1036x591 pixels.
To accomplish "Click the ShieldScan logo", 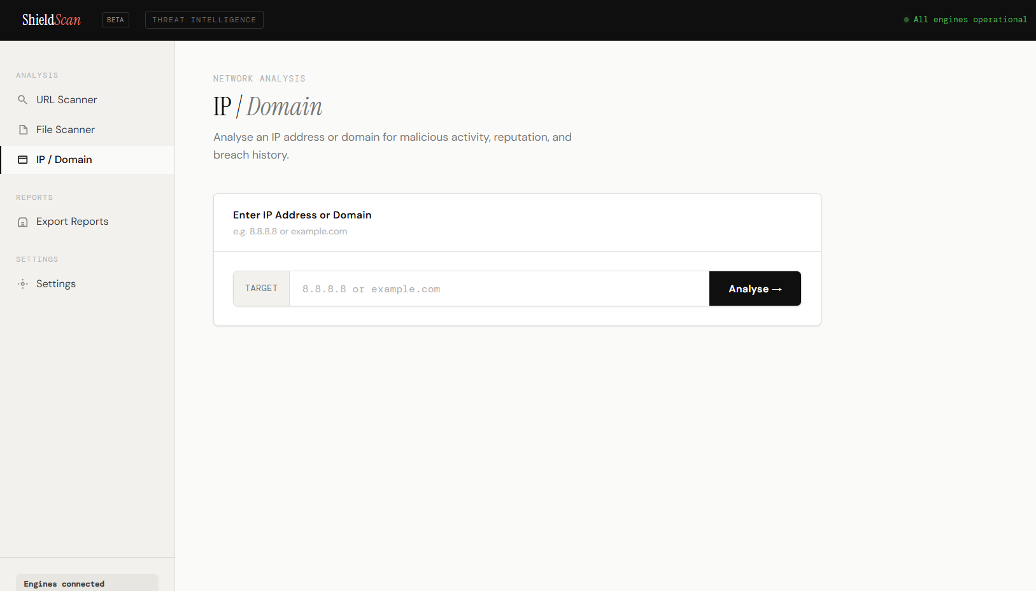I will [52, 20].
